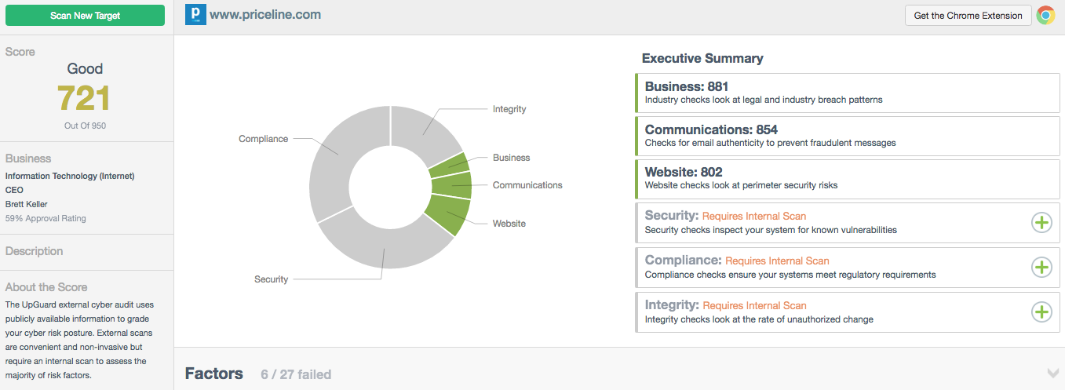Click the About the Score heading
This screenshot has height=390, width=1065.
coord(46,287)
